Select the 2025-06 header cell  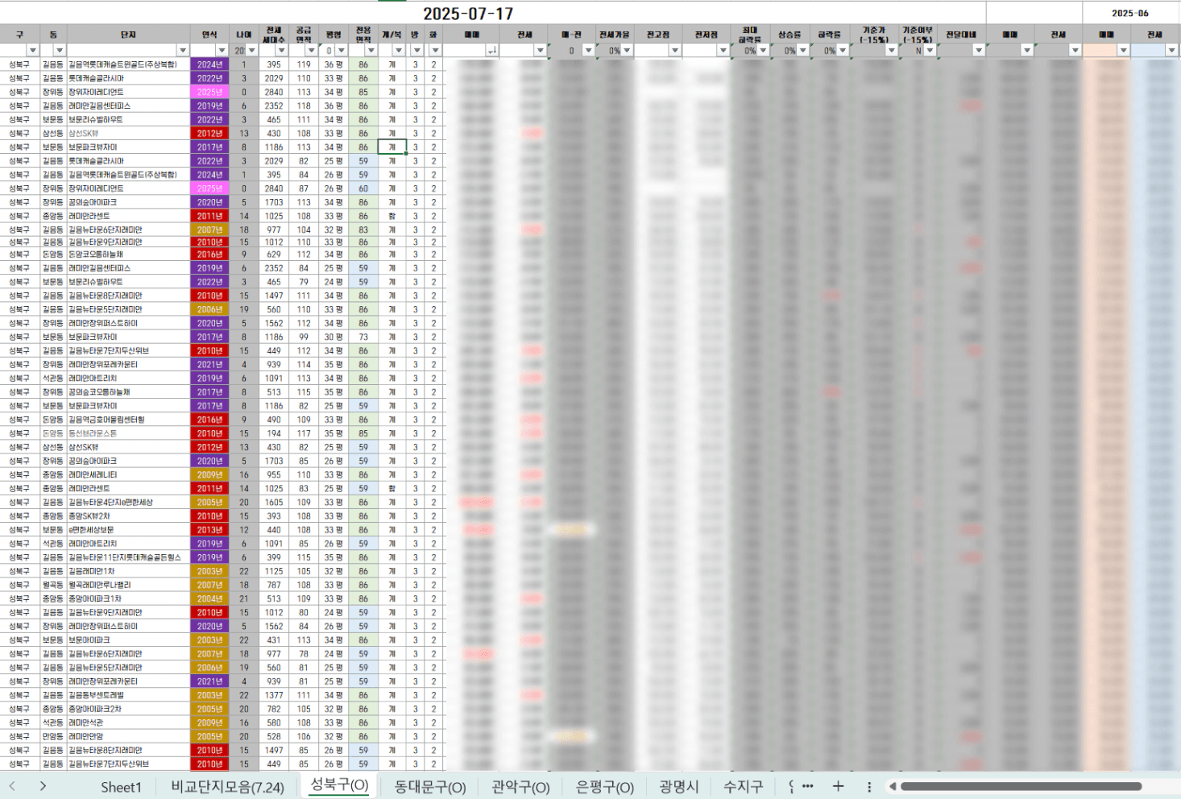[x=1130, y=14]
